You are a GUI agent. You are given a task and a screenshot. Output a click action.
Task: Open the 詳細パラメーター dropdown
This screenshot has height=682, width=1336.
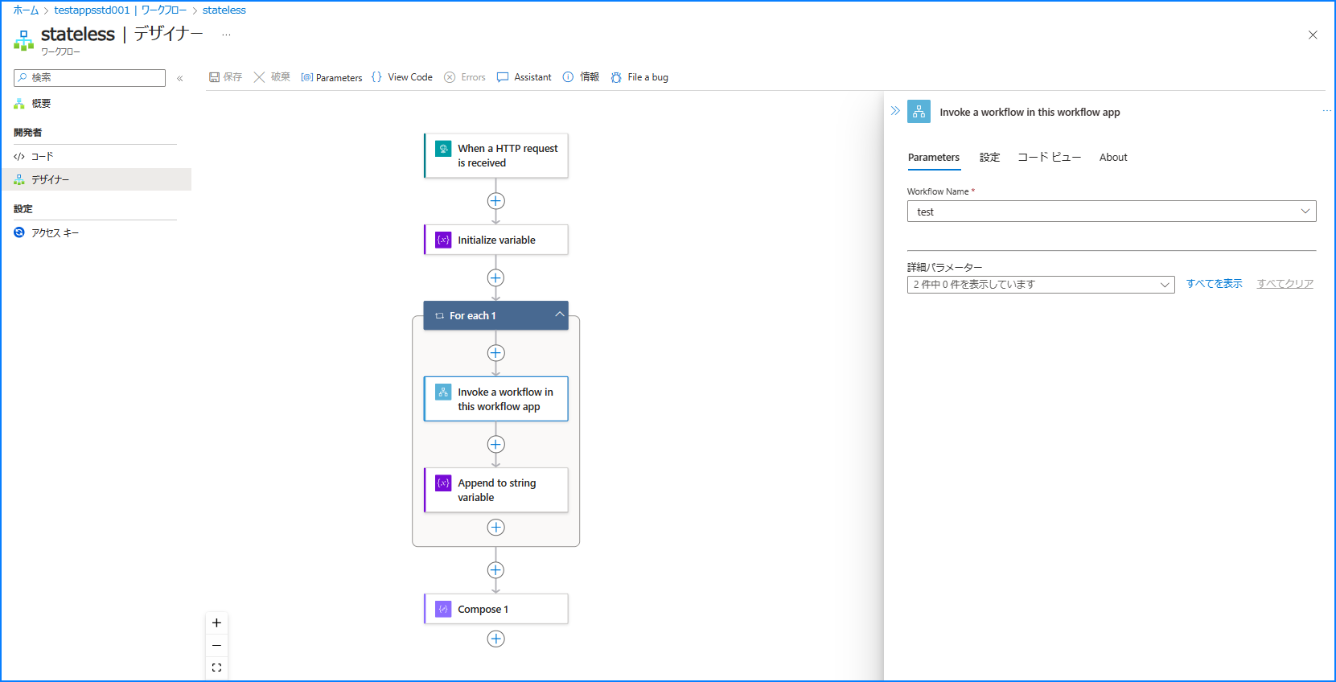1041,285
